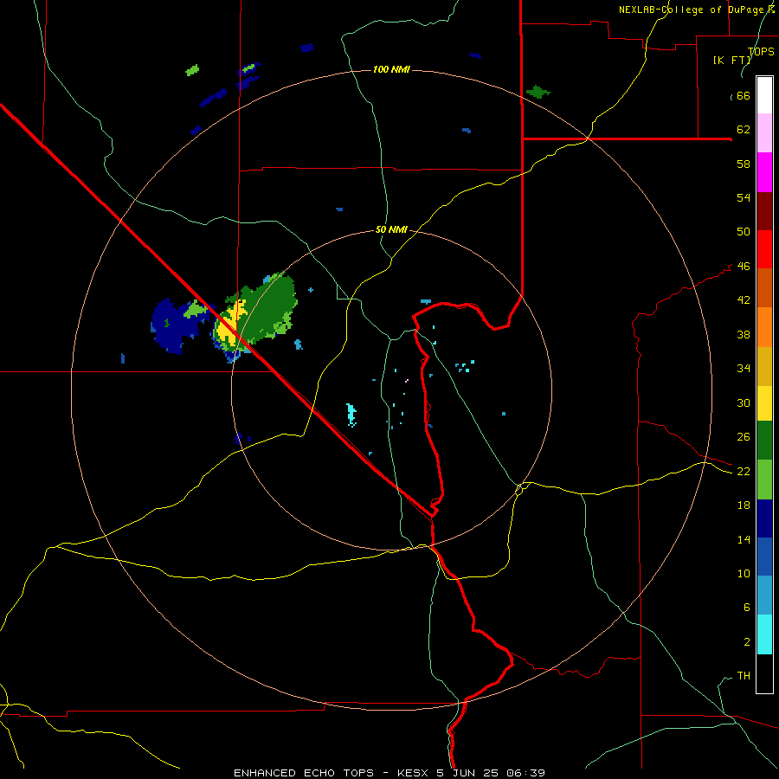Click the "62" legend value
The width and height of the screenshot is (779, 779).
pyautogui.click(x=744, y=129)
